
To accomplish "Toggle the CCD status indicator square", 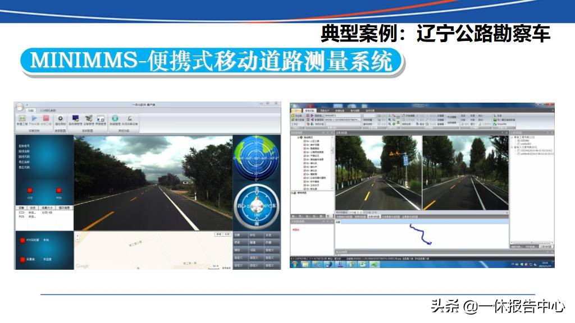I will point(30,190).
